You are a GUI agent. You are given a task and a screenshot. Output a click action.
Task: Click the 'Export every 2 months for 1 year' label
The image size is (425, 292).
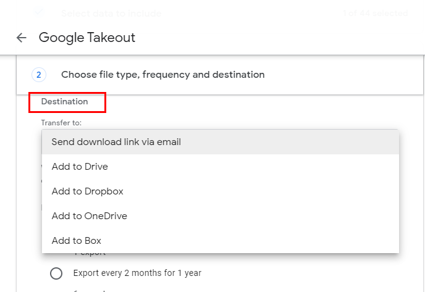(x=137, y=273)
